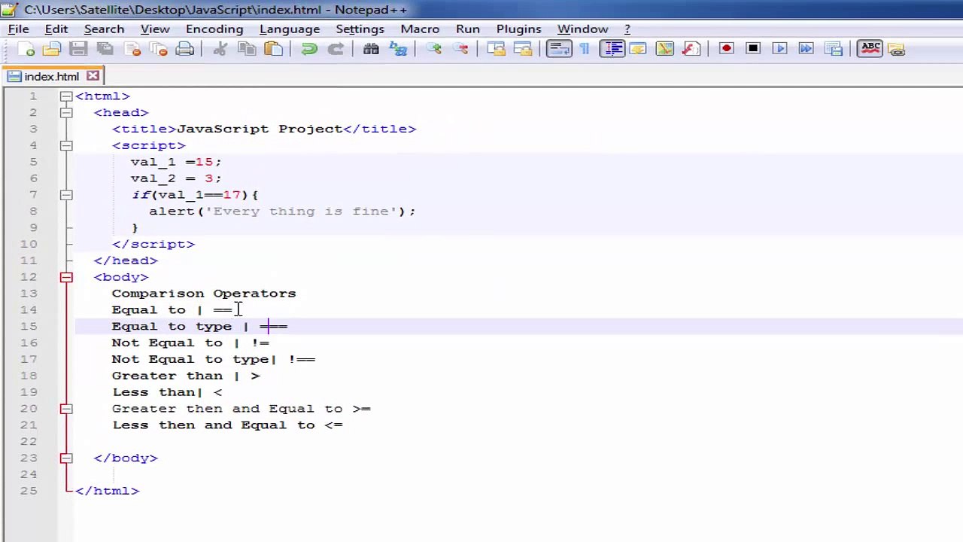Open the user-defined language folder icon
This screenshot has height=542, width=963.
[x=638, y=49]
